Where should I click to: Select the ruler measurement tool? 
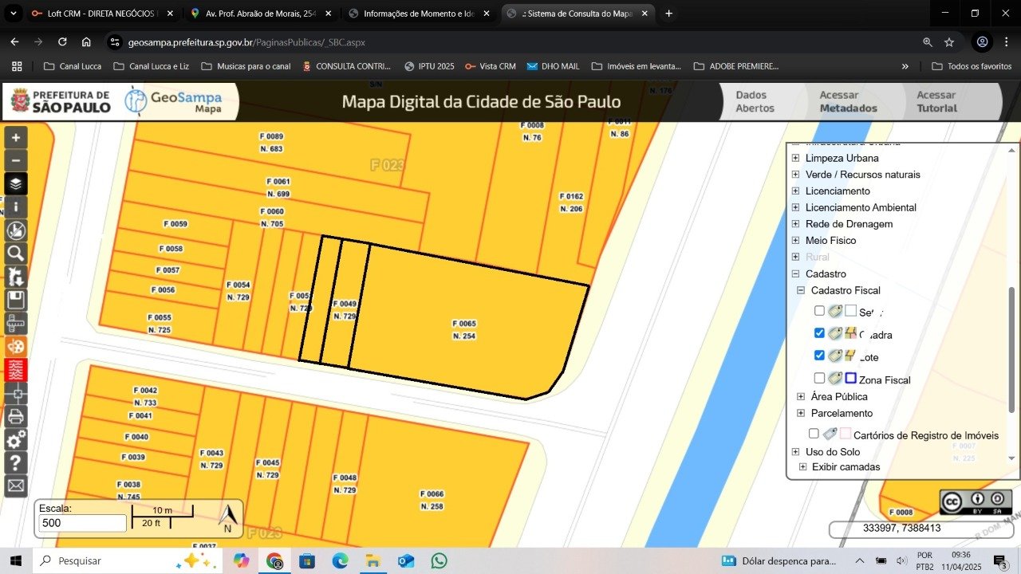[16, 324]
